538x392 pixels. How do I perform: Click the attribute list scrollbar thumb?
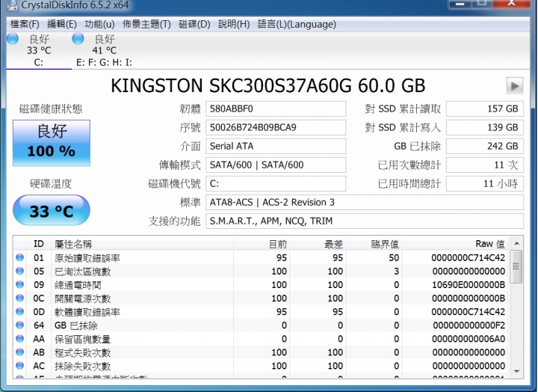[x=516, y=266]
